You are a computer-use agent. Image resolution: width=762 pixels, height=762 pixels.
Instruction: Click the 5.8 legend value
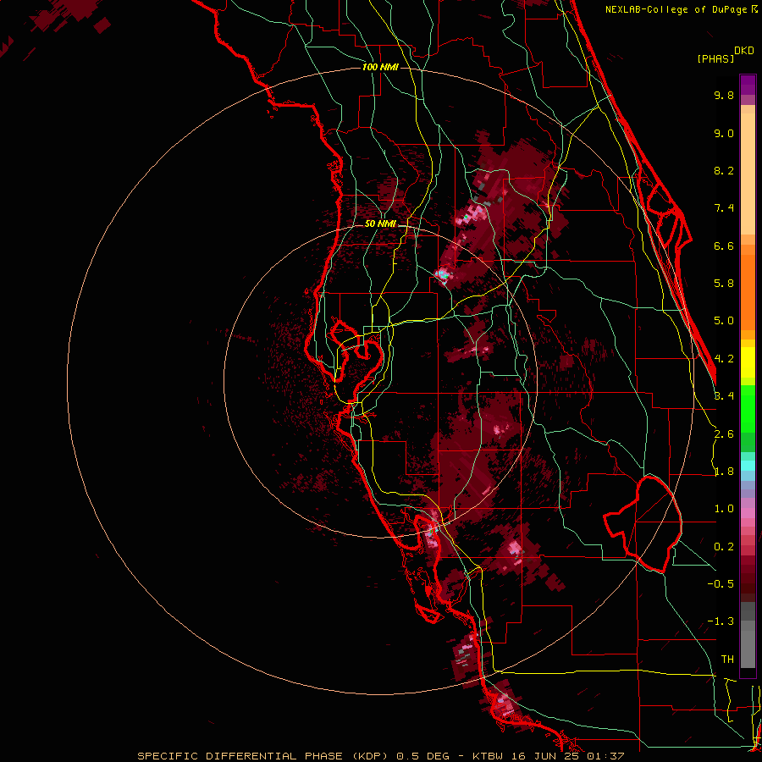tap(724, 284)
